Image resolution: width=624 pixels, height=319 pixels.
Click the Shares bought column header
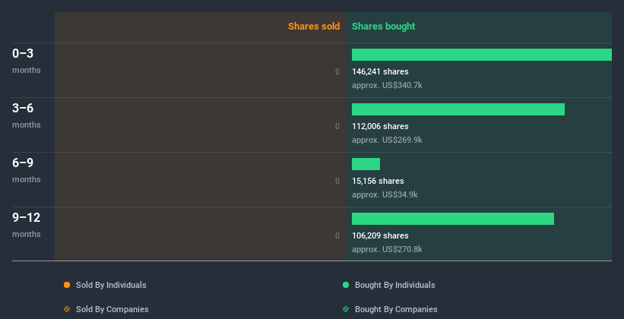(384, 27)
